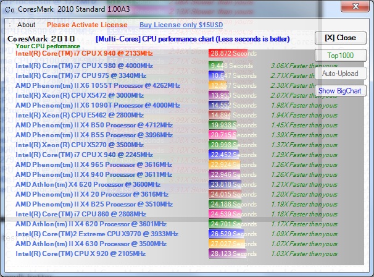374x277 pixels.
Task: Click the 28.123 Seconds bar
Action: [228, 254]
